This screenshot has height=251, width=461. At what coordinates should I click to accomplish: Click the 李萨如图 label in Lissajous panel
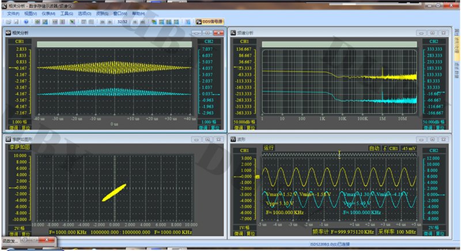tap(20, 147)
